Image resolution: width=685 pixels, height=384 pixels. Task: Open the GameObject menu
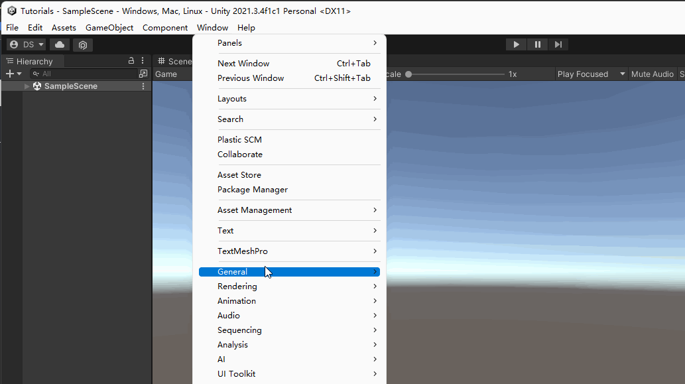coord(109,27)
